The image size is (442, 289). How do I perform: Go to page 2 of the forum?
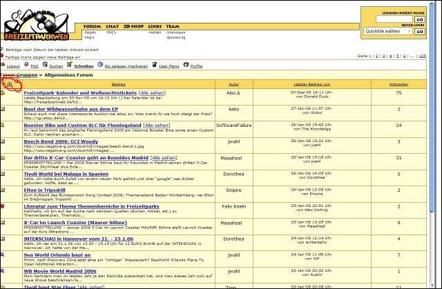point(377,56)
